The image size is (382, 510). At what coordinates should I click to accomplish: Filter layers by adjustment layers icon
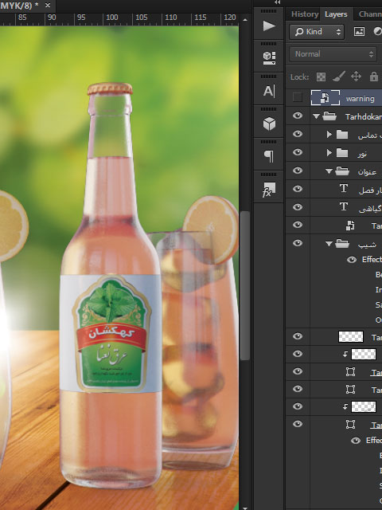coord(377,32)
